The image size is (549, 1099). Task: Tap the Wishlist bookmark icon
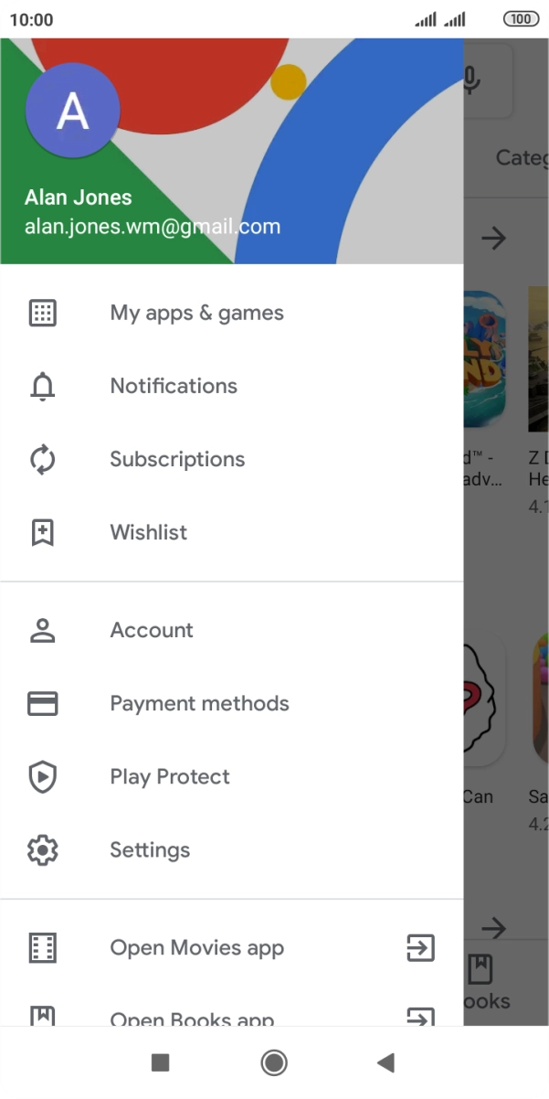(x=43, y=532)
